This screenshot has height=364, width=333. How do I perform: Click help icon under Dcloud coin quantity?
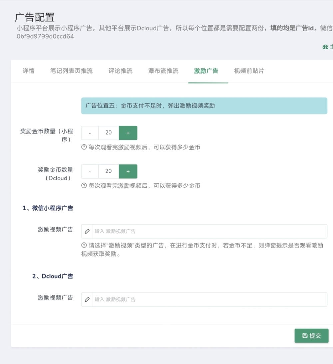coord(84,186)
